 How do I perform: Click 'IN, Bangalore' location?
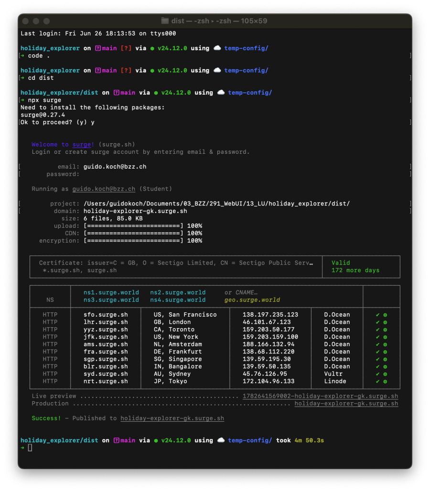pyautogui.click(x=178, y=366)
